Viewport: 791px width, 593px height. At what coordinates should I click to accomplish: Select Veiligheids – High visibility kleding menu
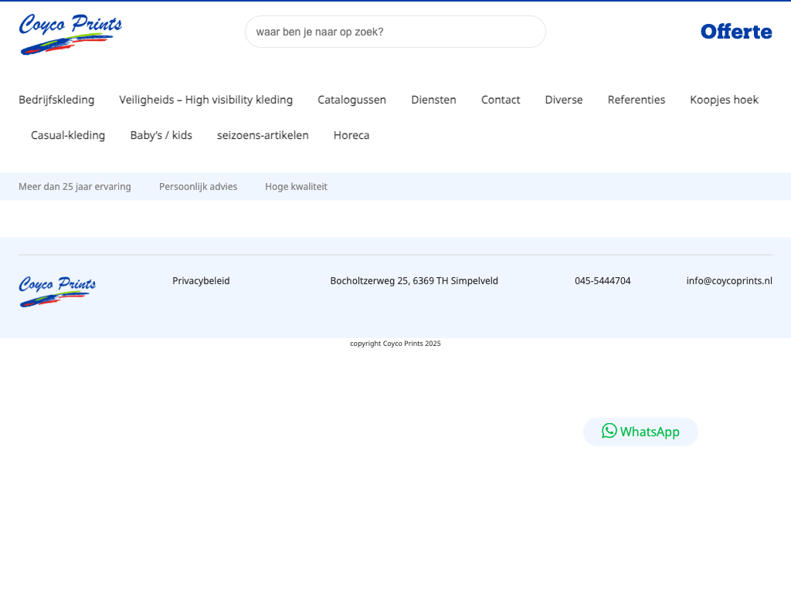pos(205,100)
